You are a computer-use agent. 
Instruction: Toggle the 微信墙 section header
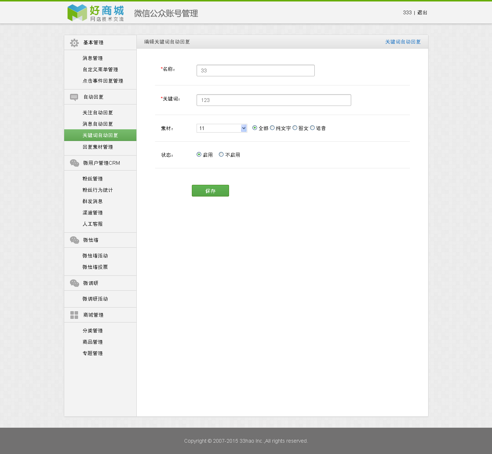100,240
